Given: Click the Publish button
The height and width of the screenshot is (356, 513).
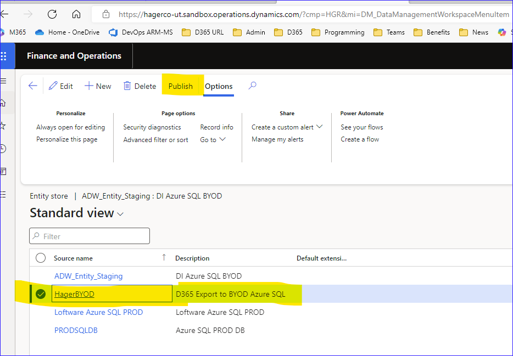Looking at the screenshot, I should click(181, 86).
